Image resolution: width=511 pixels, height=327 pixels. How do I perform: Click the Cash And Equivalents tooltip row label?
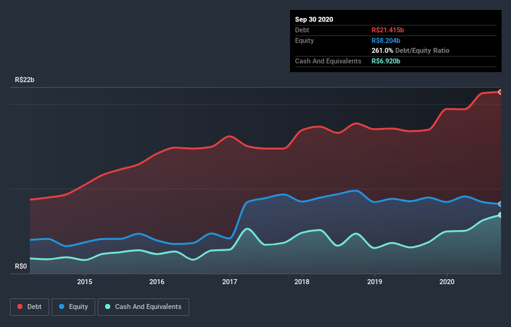point(328,61)
